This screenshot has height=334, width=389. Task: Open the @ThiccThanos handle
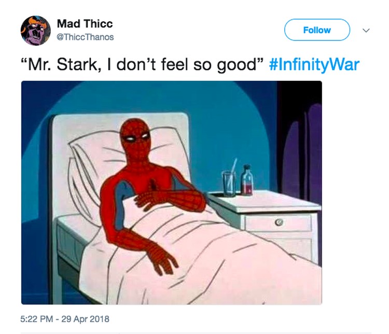pyautogui.click(x=86, y=37)
